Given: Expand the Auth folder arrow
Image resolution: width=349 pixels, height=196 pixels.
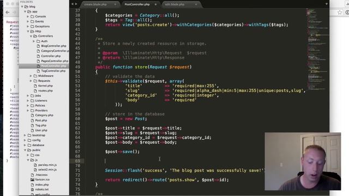Looking at the screenshot, I should click(34, 41).
